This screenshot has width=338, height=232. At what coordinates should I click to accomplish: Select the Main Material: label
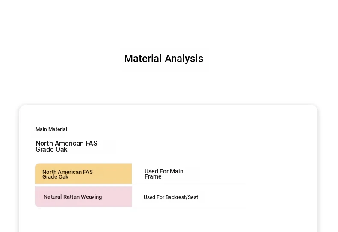tap(52, 129)
